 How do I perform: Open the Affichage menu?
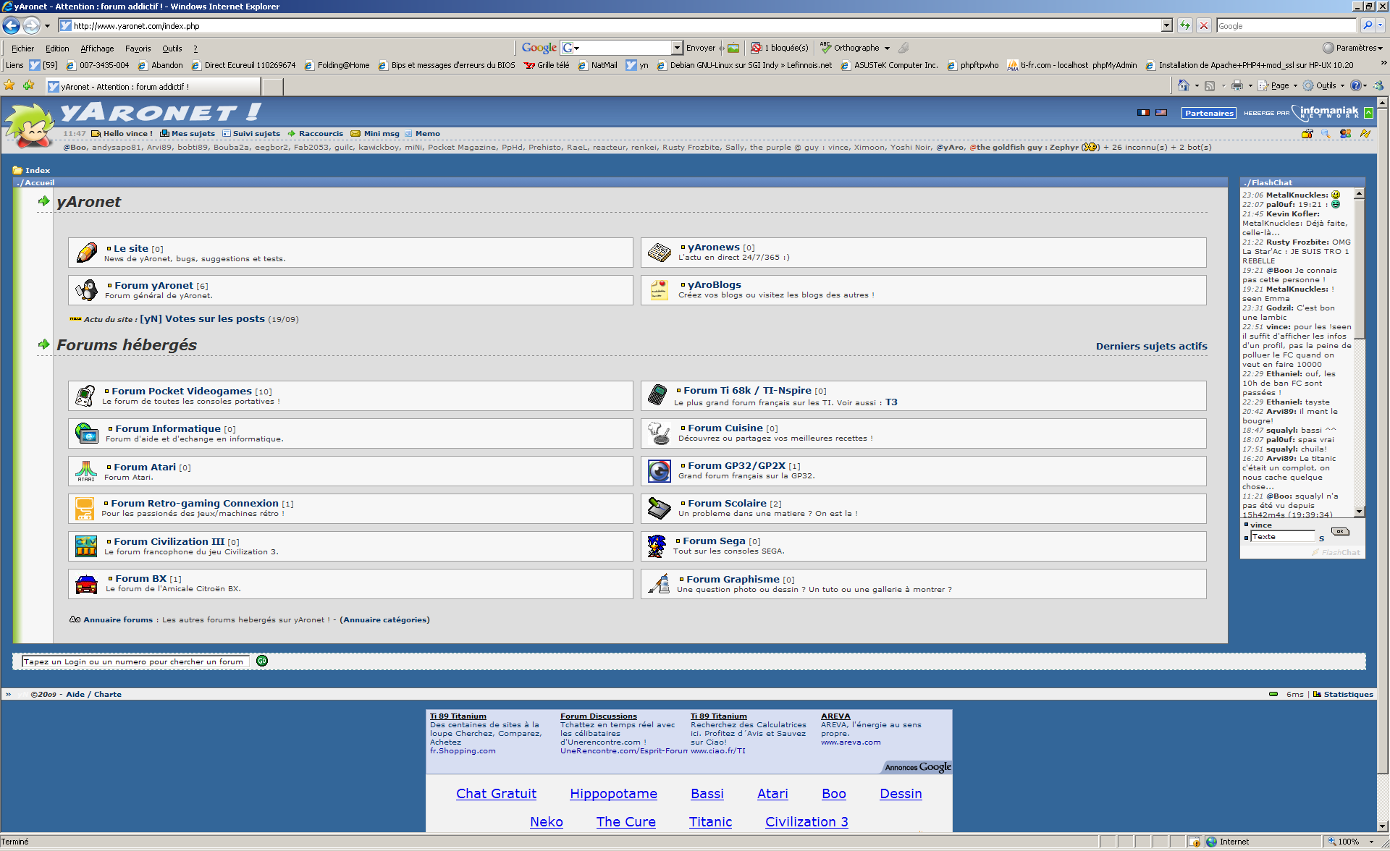click(x=97, y=48)
